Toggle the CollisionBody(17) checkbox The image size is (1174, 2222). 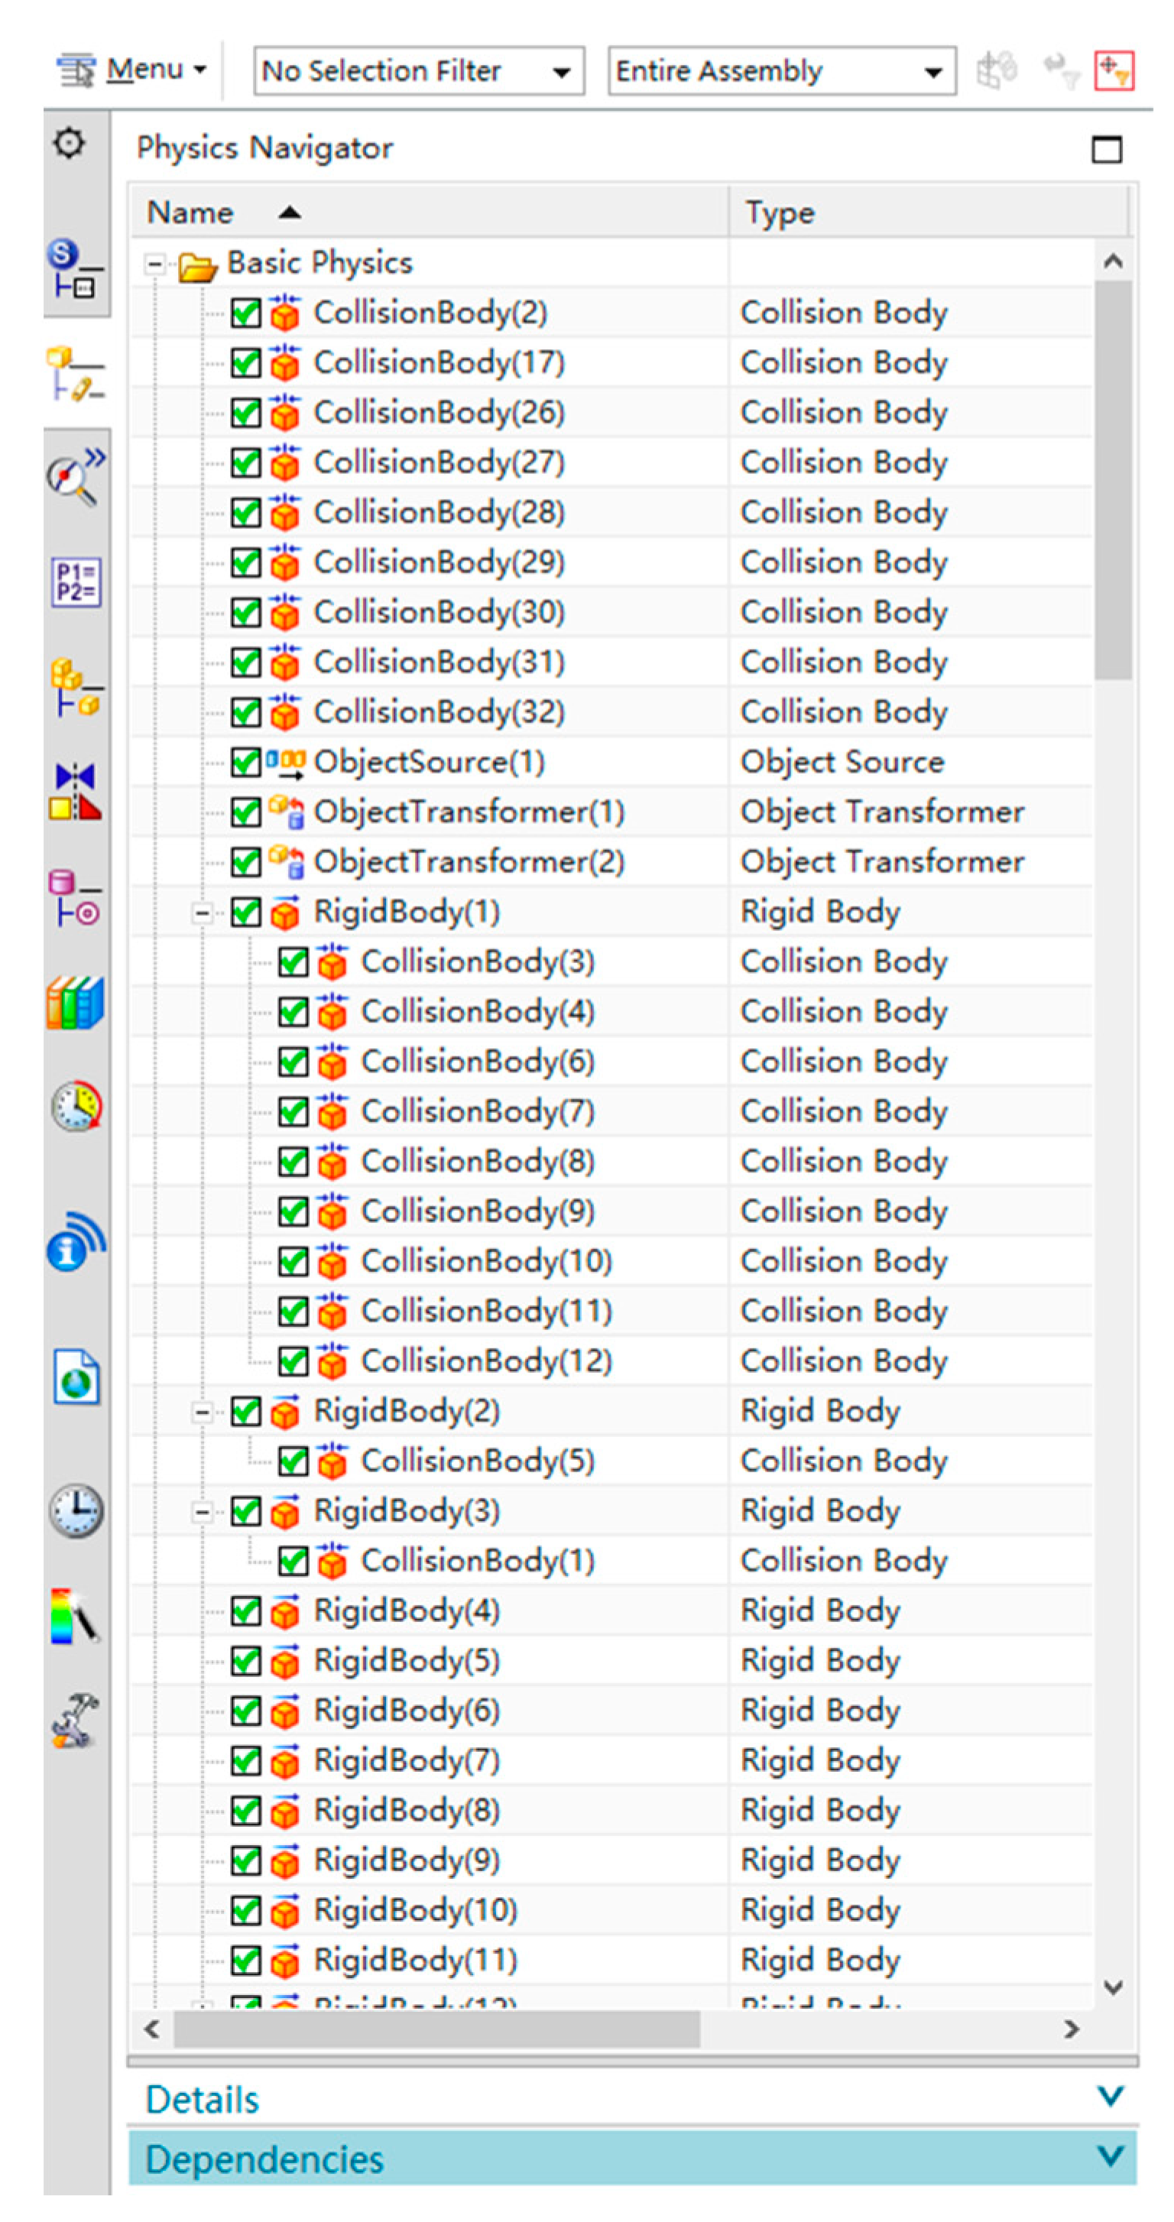[246, 363]
